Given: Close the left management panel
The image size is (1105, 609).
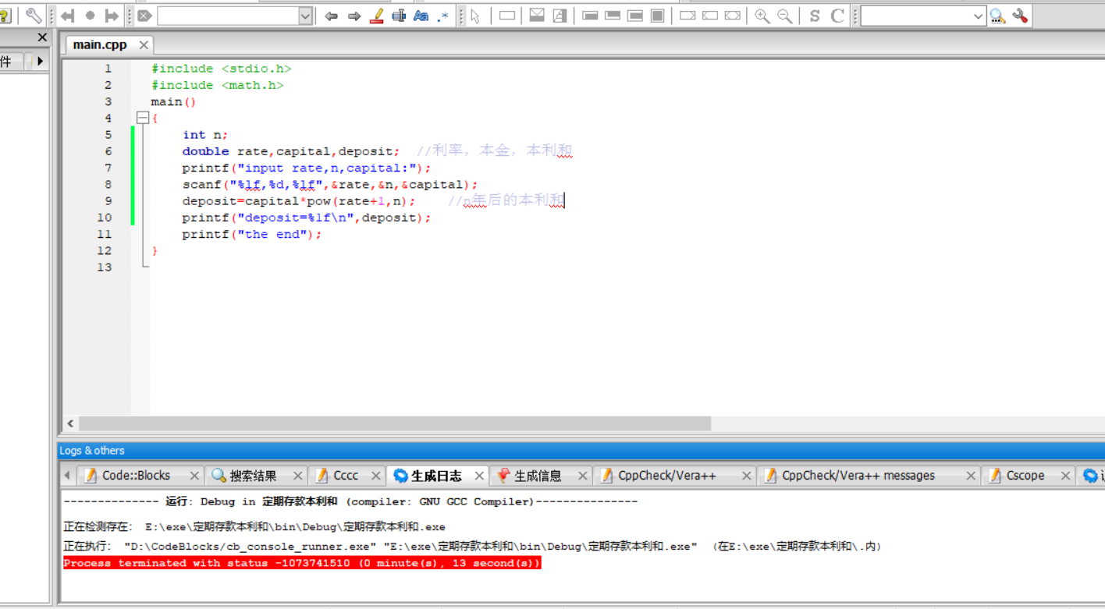Looking at the screenshot, I should (x=42, y=37).
